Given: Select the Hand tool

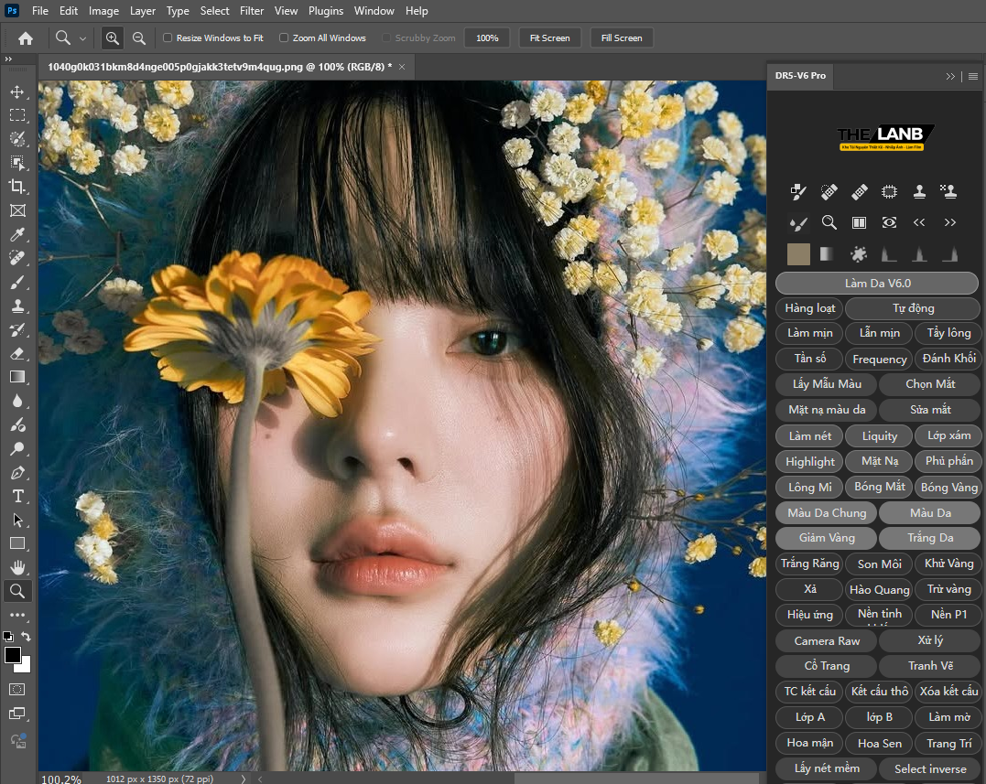Looking at the screenshot, I should (x=18, y=566).
